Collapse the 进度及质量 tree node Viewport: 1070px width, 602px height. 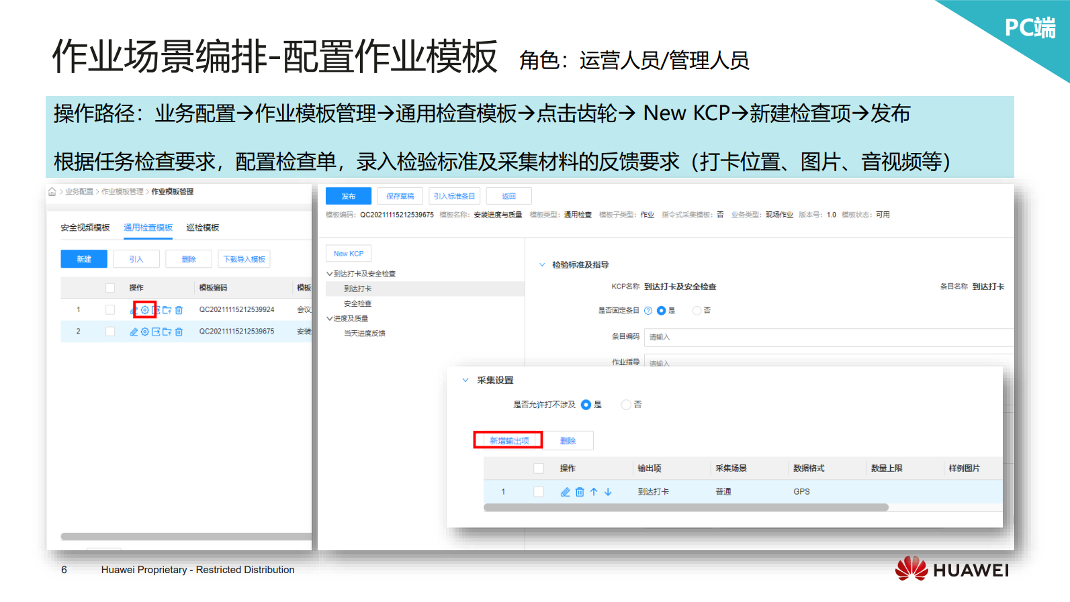coord(330,319)
